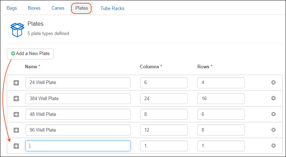Remove the 24 Well Plate entry
286x157 pixels.
coord(273,83)
